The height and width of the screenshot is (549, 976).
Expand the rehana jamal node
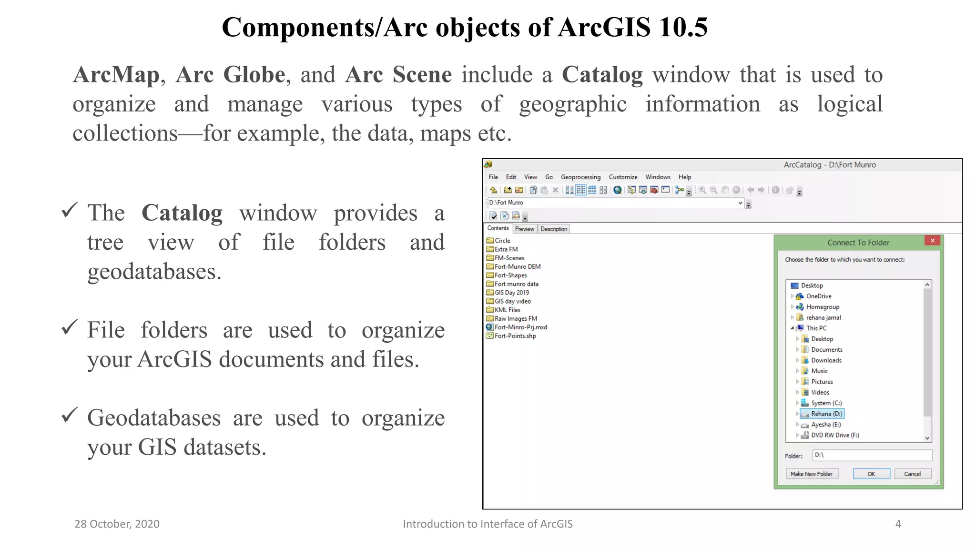click(792, 318)
